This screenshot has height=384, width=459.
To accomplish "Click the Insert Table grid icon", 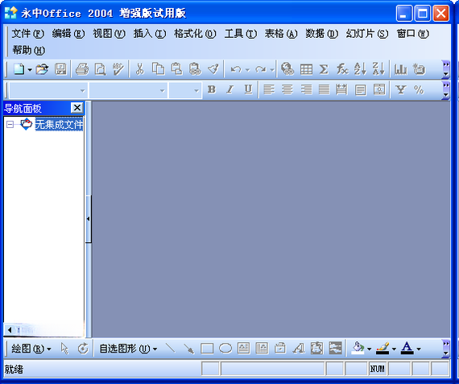I will pyautogui.click(x=306, y=70).
